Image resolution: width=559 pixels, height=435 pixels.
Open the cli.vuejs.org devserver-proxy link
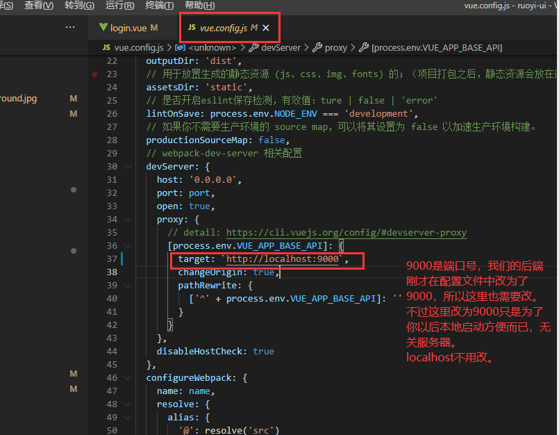pos(347,233)
